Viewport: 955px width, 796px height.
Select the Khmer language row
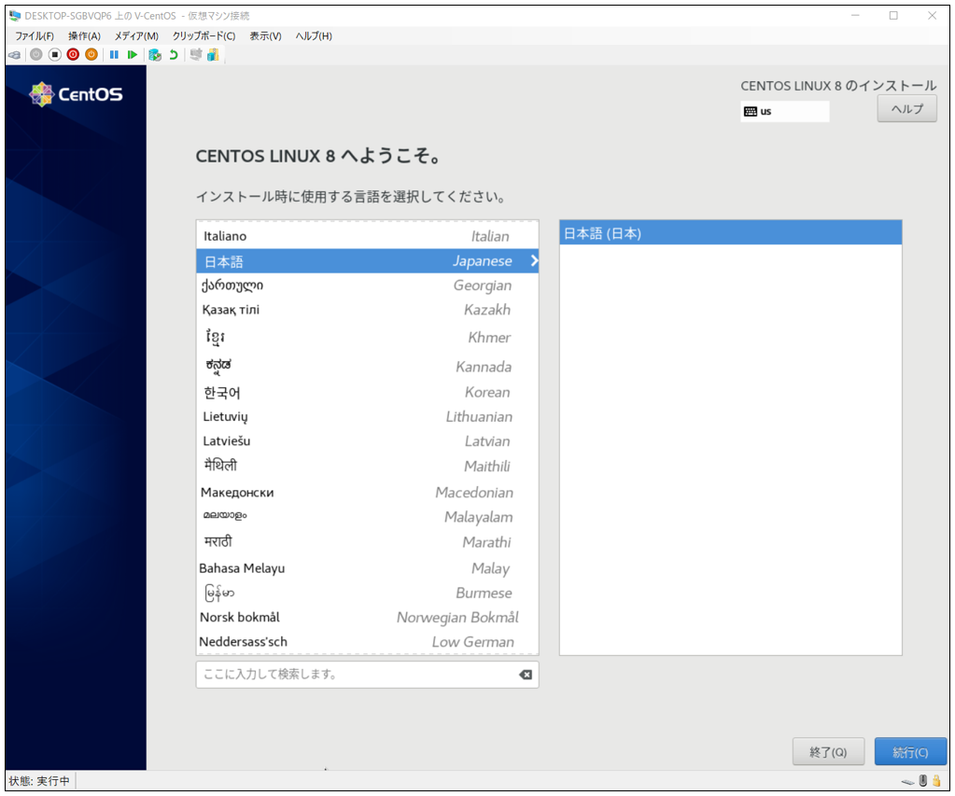367,338
